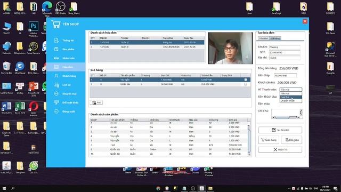Open Excel 2016 desktop shortcut

[x=20, y=108]
